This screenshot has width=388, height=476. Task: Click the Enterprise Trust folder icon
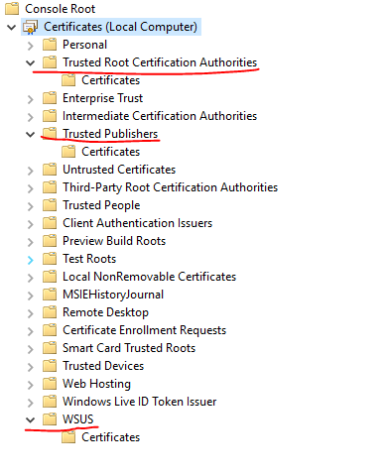(x=50, y=98)
